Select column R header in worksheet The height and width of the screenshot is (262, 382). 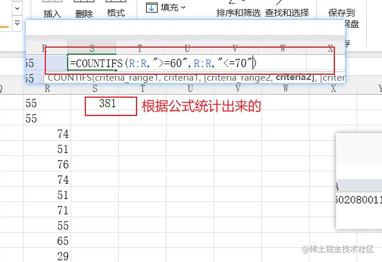click(47, 88)
